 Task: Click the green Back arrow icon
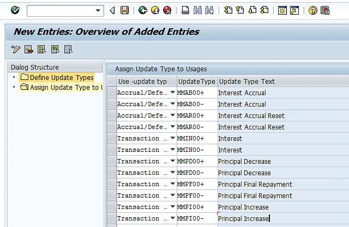point(143,10)
